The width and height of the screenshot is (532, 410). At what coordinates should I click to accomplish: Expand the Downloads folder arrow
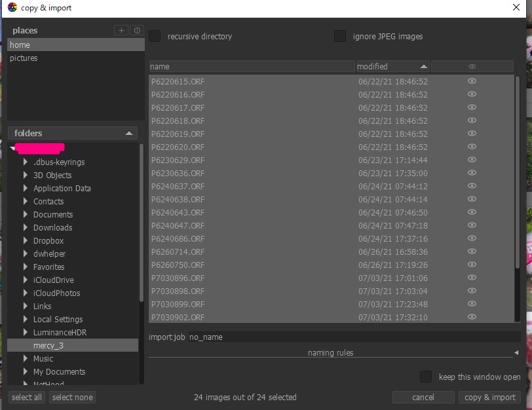click(x=26, y=227)
